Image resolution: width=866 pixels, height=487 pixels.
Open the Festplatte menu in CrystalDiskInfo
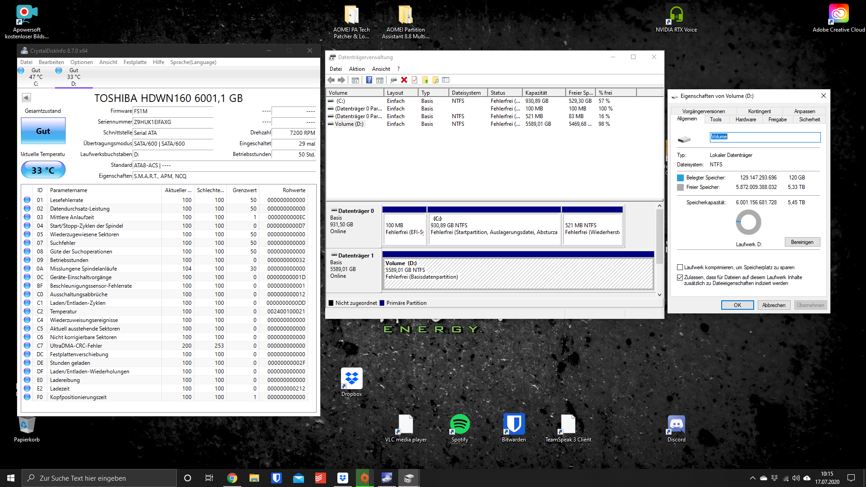135,62
